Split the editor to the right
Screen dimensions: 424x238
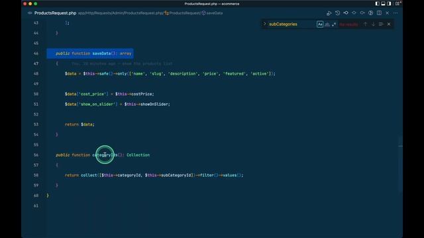coord(379,13)
